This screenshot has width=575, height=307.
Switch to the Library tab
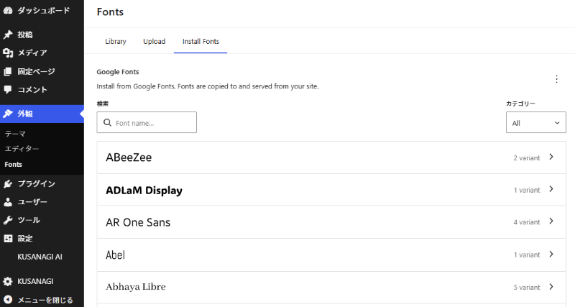tap(116, 42)
